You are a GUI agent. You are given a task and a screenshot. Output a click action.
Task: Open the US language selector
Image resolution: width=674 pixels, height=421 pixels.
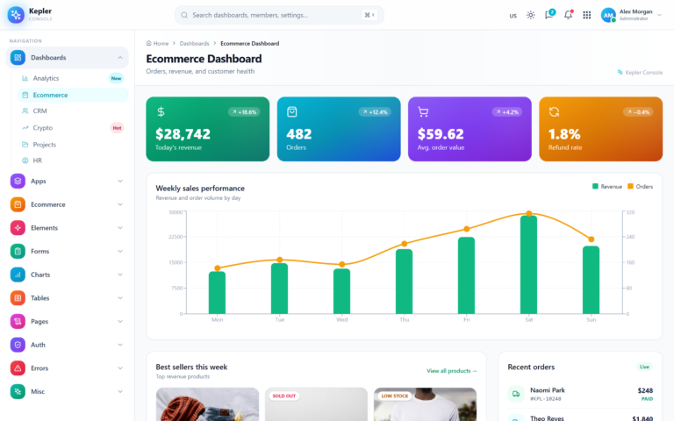click(x=513, y=16)
